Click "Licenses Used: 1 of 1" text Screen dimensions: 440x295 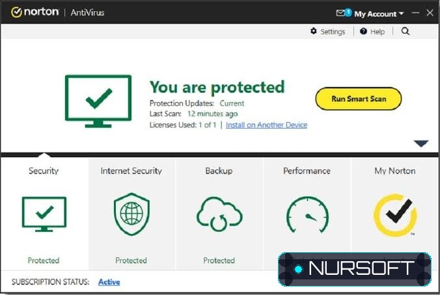coord(183,125)
